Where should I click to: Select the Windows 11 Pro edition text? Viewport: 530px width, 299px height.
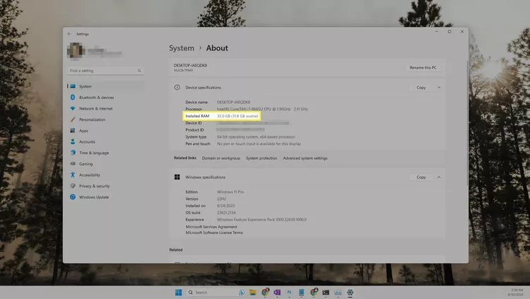click(x=230, y=192)
